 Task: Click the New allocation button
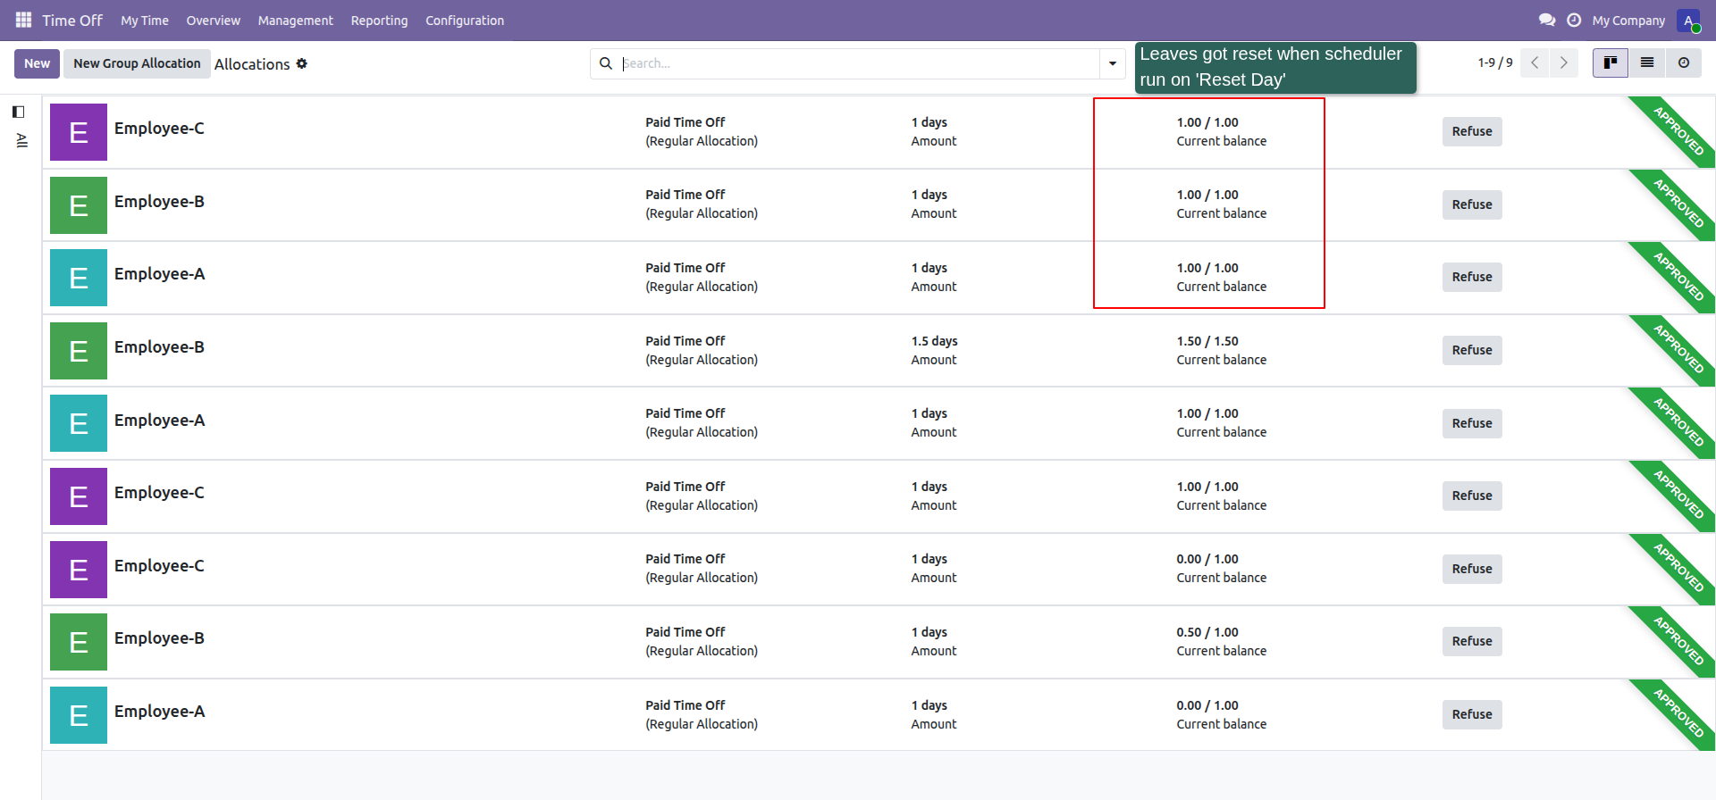(38, 63)
